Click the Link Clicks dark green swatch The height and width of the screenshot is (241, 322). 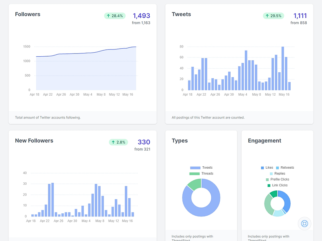[x=269, y=186]
